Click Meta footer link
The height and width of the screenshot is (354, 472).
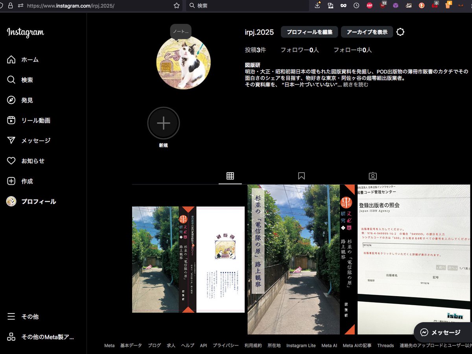pyautogui.click(x=109, y=346)
